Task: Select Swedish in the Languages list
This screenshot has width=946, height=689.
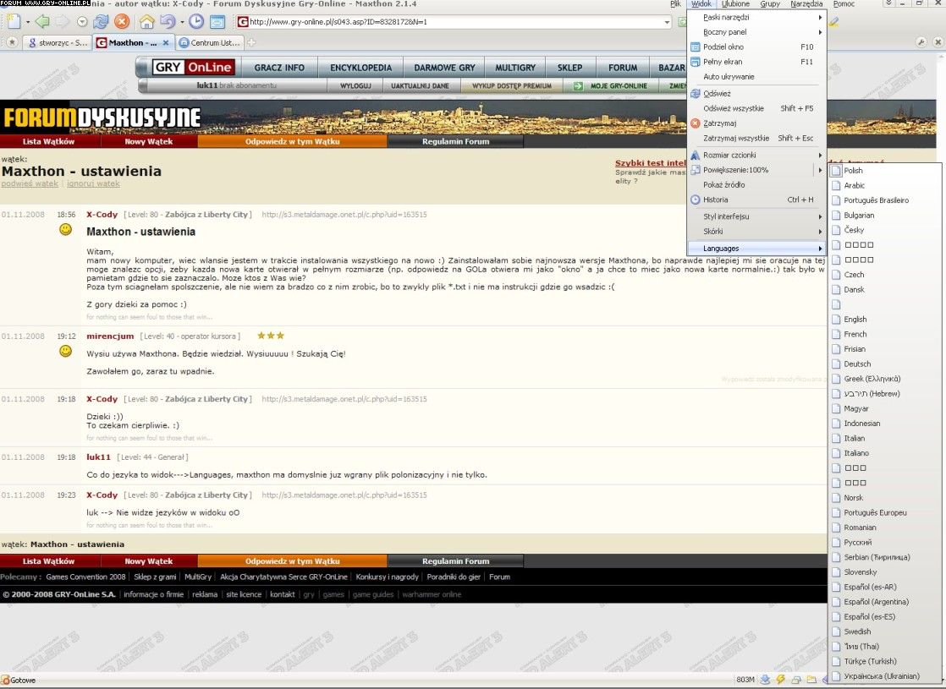Action: point(884,632)
